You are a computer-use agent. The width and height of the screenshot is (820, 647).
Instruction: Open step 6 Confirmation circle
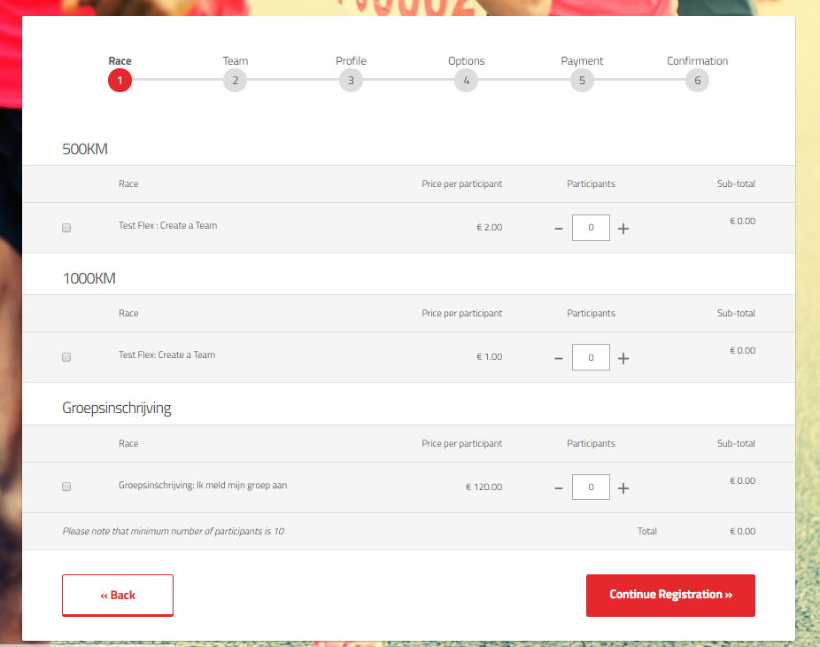point(698,80)
